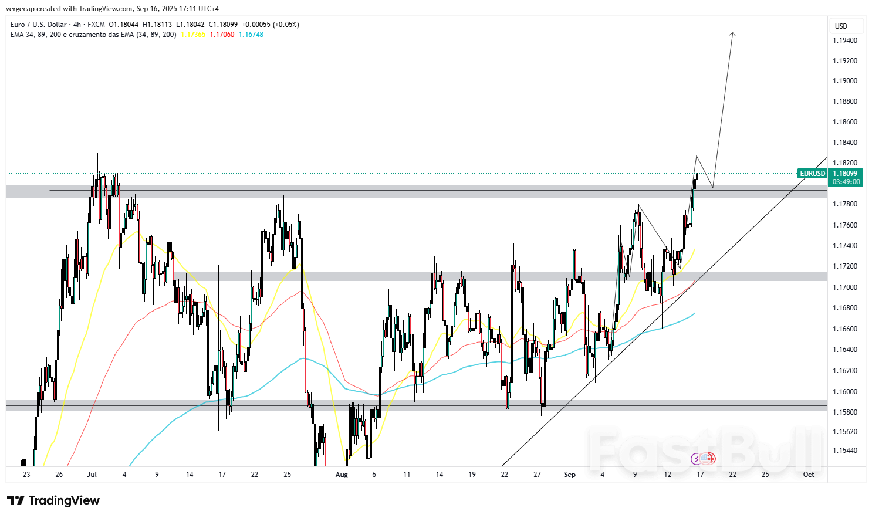Select the Euro / U.S. Dollar symbol title

(x=38, y=25)
